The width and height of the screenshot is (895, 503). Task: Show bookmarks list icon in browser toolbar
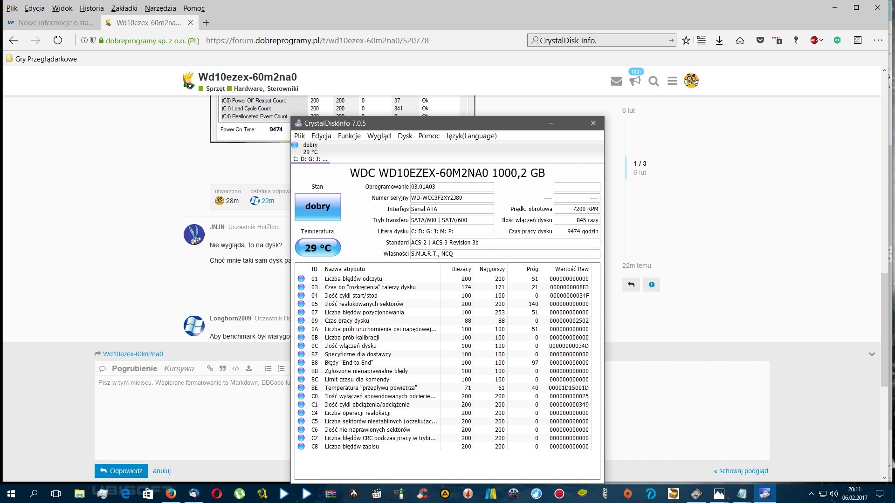click(x=702, y=41)
